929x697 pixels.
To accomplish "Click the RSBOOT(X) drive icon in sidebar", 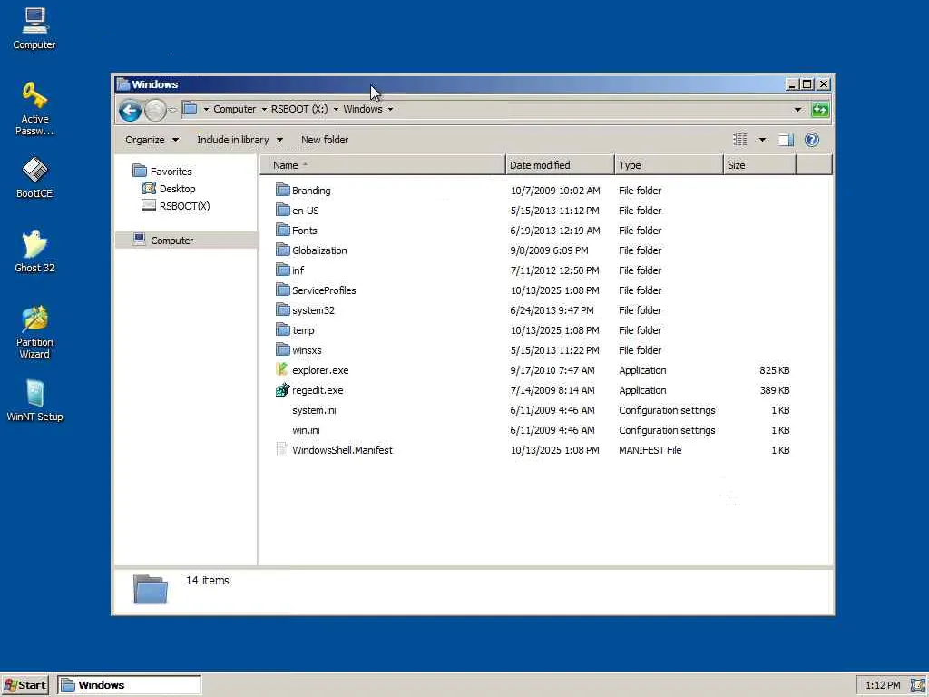I will (149, 206).
